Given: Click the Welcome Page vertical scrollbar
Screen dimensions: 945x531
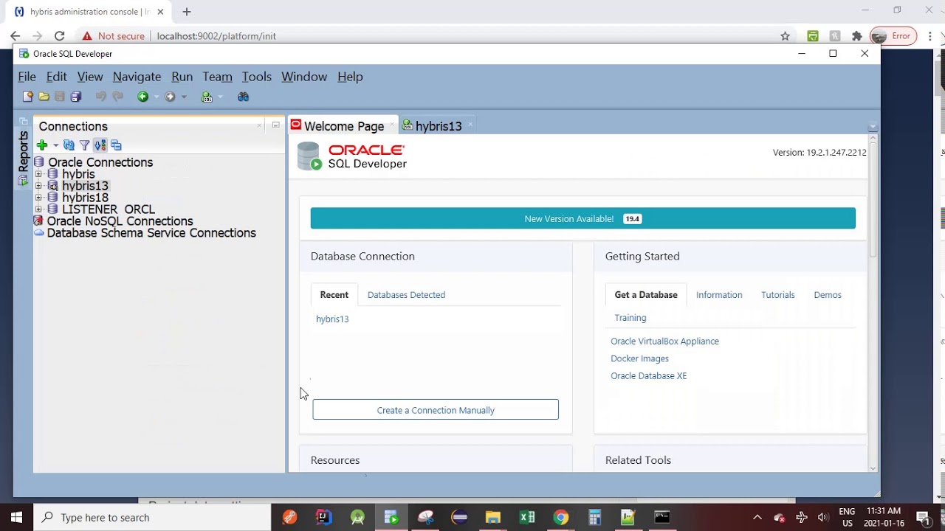Looking at the screenshot, I should tap(873, 199).
